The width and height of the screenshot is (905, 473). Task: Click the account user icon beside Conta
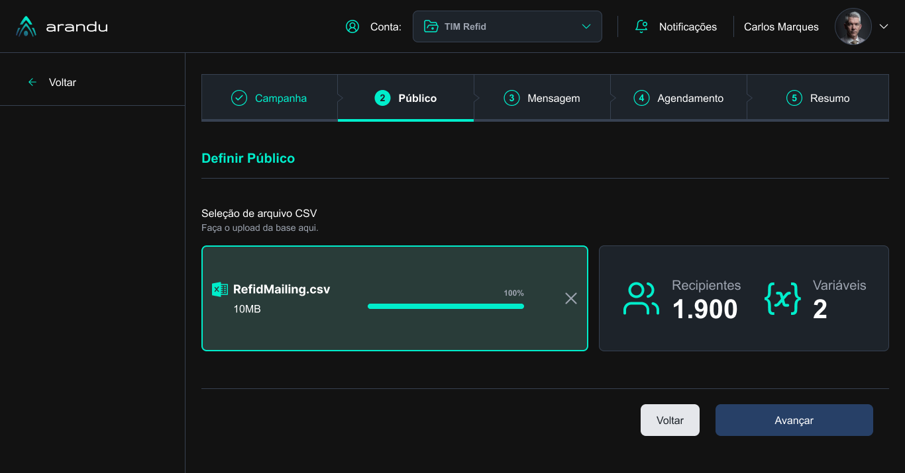tap(352, 26)
